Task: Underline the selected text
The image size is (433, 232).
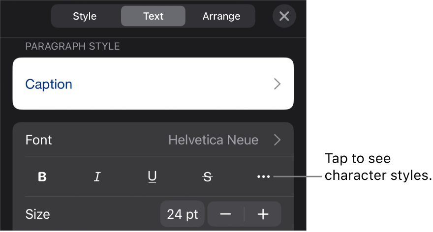Action: click(153, 177)
